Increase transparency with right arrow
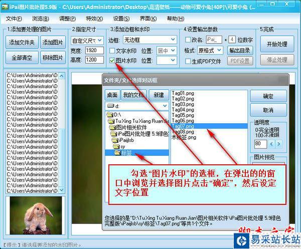 [279, 144]
